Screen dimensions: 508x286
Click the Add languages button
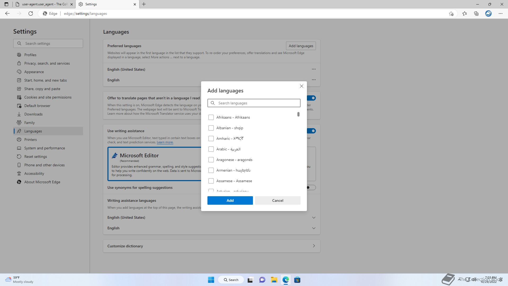[301, 46]
